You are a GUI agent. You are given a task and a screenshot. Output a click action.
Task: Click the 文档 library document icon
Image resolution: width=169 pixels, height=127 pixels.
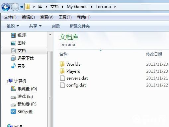pos(13,50)
